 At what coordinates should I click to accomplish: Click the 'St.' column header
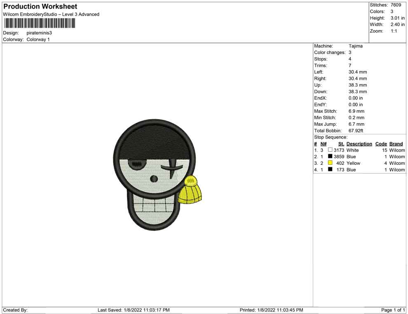[x=341, y=144]
